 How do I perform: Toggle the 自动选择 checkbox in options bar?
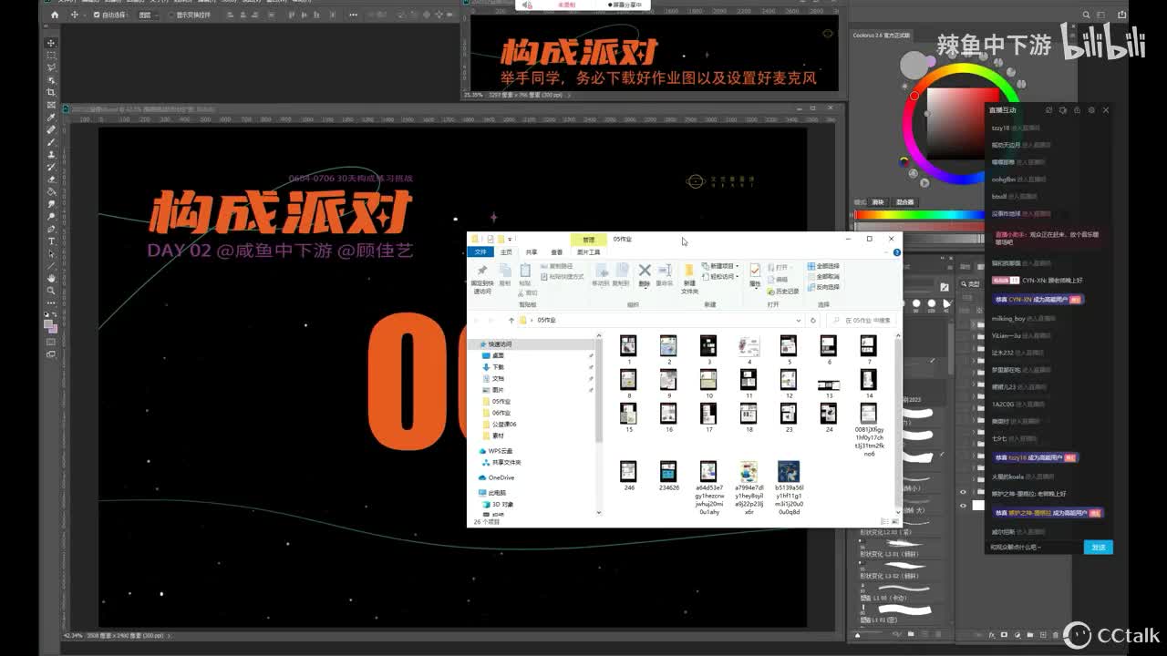[98, 15]
